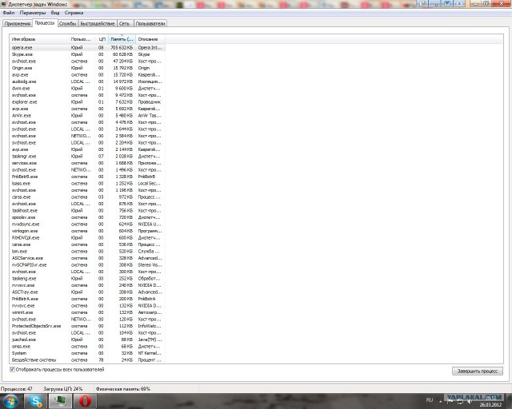Select the spoolsv.exe process

(x=87, y=217)
